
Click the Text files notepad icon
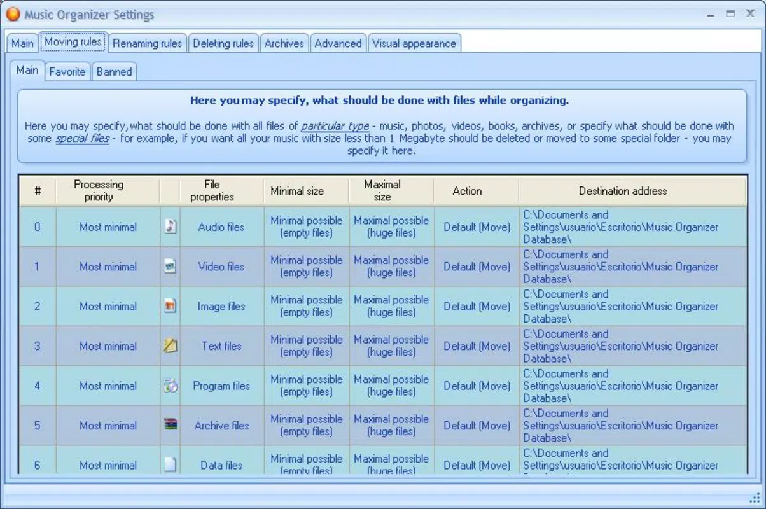click(x=170, y=346)
